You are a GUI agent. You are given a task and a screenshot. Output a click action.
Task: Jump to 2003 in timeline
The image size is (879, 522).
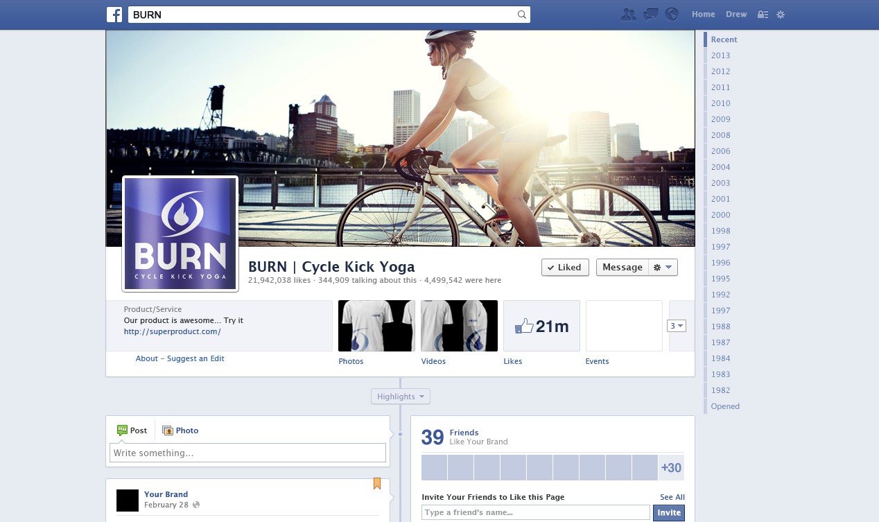tap(720, 183)
